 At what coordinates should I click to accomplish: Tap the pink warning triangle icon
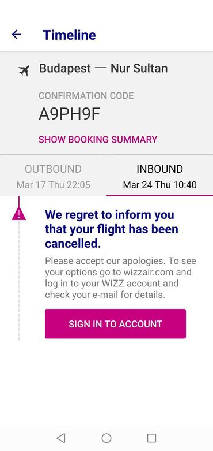click(x=19, y=214)
